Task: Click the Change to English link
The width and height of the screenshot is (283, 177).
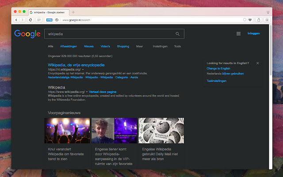Action: [218, 69]
